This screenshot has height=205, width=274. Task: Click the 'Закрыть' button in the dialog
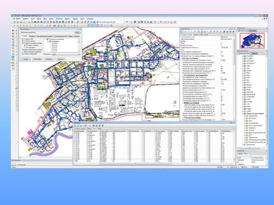(x=61, y=59)
